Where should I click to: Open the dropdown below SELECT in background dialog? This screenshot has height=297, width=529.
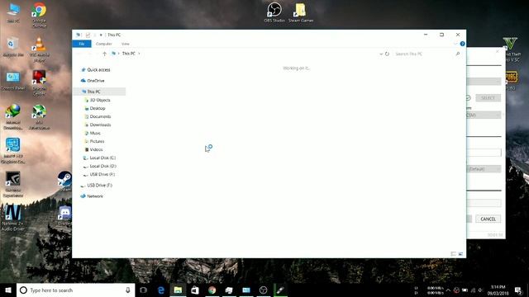pos(484,115)
